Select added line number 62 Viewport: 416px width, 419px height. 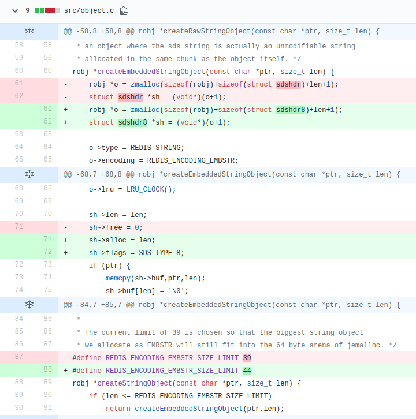point(47,122)
